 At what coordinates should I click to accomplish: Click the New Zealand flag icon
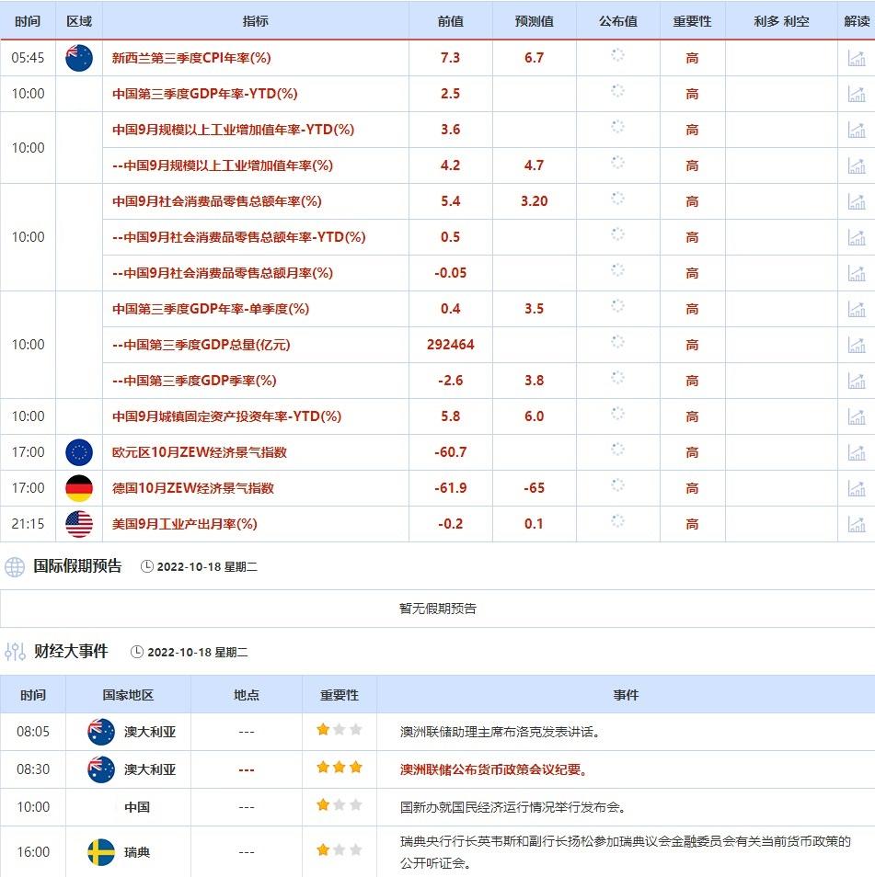tap(79, 58)
